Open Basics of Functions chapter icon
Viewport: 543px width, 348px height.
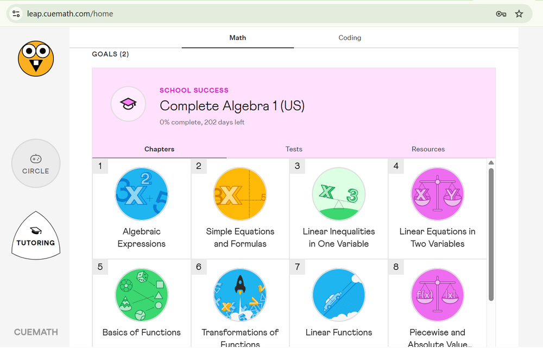coord(141,295)
